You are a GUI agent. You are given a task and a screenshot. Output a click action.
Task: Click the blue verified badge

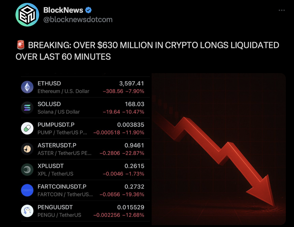click(x=89, y=10)
